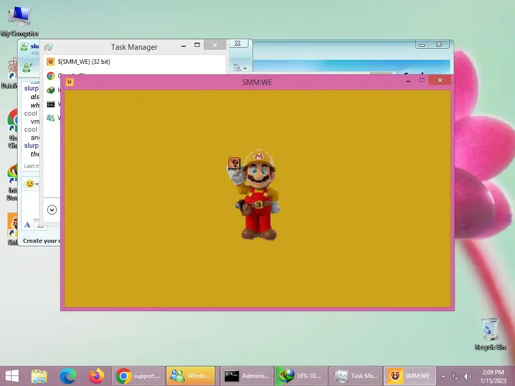Viewport: 515px width, 386px height.
Task: Open the emoticon picker dropdown in Messenger
Action: [x=32, y=184]
